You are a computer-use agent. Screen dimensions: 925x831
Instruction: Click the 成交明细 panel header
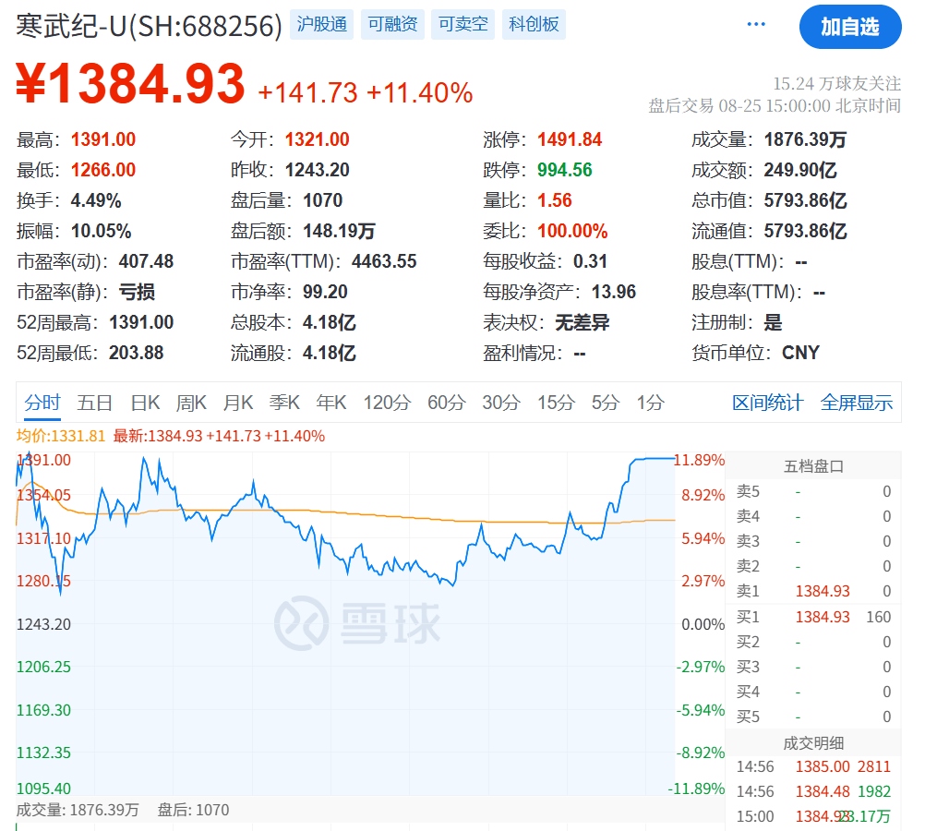[x=813, y=743]
